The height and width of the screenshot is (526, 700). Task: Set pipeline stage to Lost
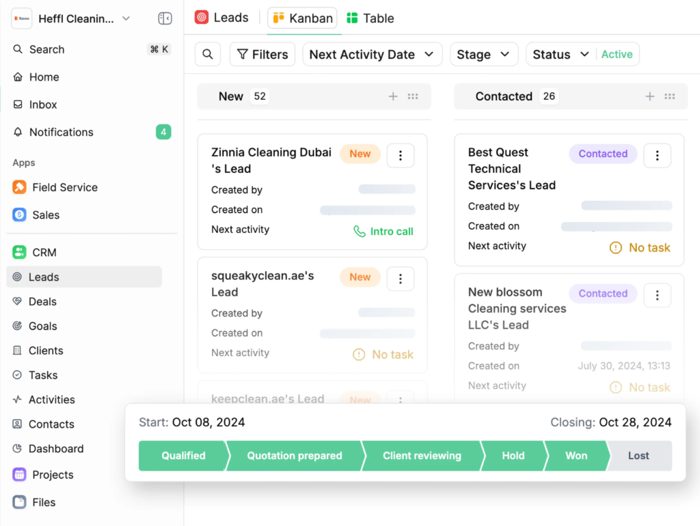coord(638,456)
